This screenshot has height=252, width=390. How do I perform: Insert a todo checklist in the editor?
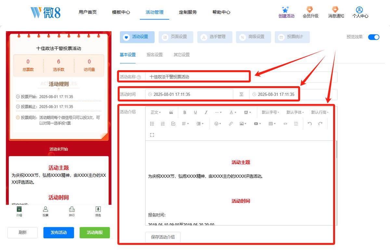click(x=173, y=124)
